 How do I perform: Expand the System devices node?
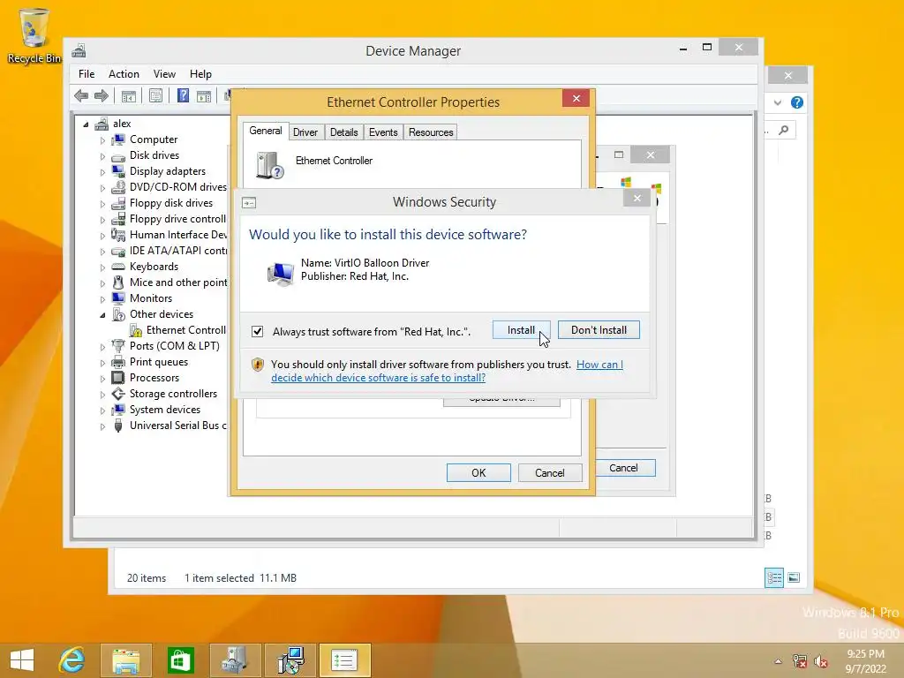point(102,411)
